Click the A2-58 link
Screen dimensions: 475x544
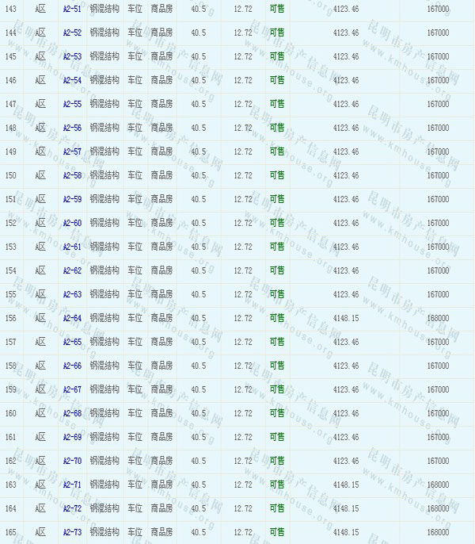click(72, 175)
